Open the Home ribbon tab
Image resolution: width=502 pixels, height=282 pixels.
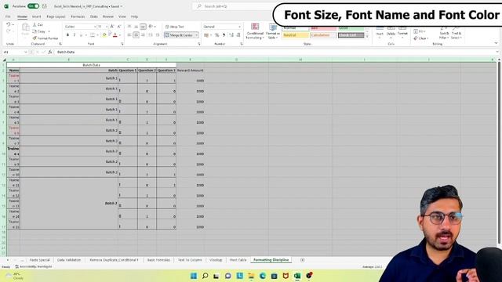pos(22,16)
